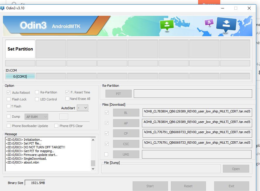
Task: Toggle the BL file checkbox
Action: [107, 112]
